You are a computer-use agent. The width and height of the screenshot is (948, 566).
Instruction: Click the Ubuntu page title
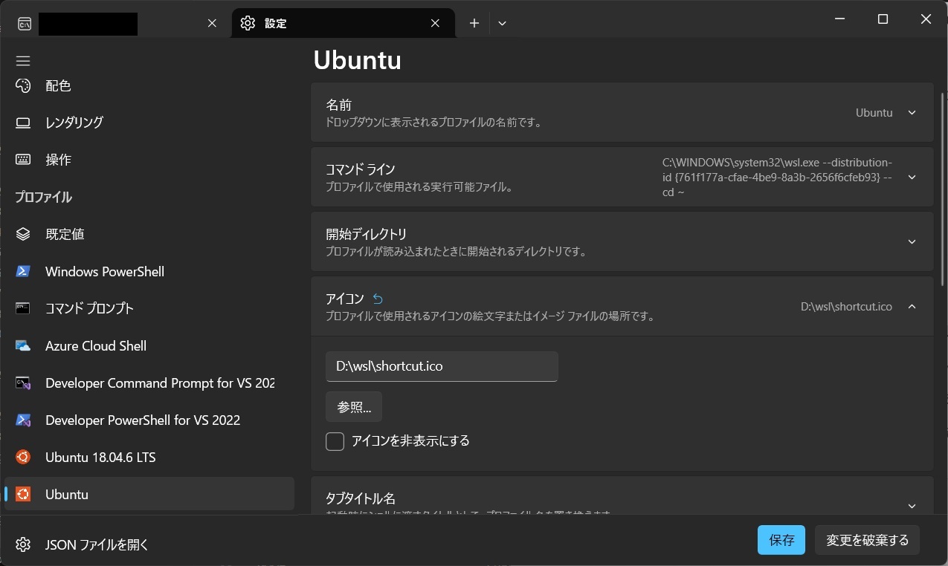(x=358, y=60)
